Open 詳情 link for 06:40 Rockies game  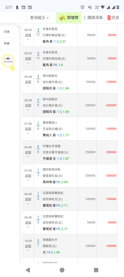(28, 152)
